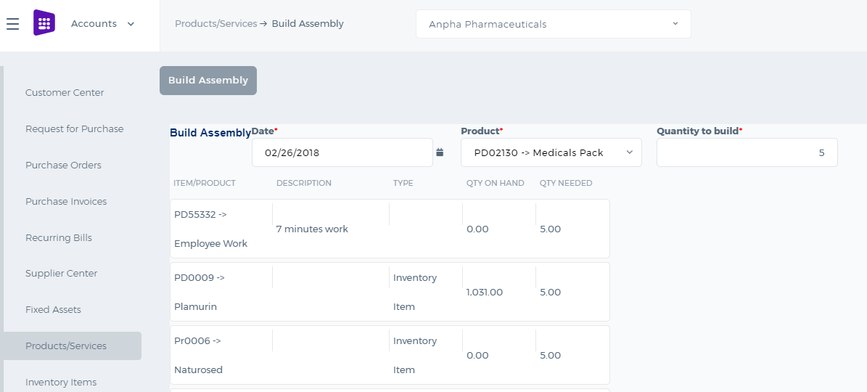
Task: Click the purple app logo icon
Action: click(44, 23)
